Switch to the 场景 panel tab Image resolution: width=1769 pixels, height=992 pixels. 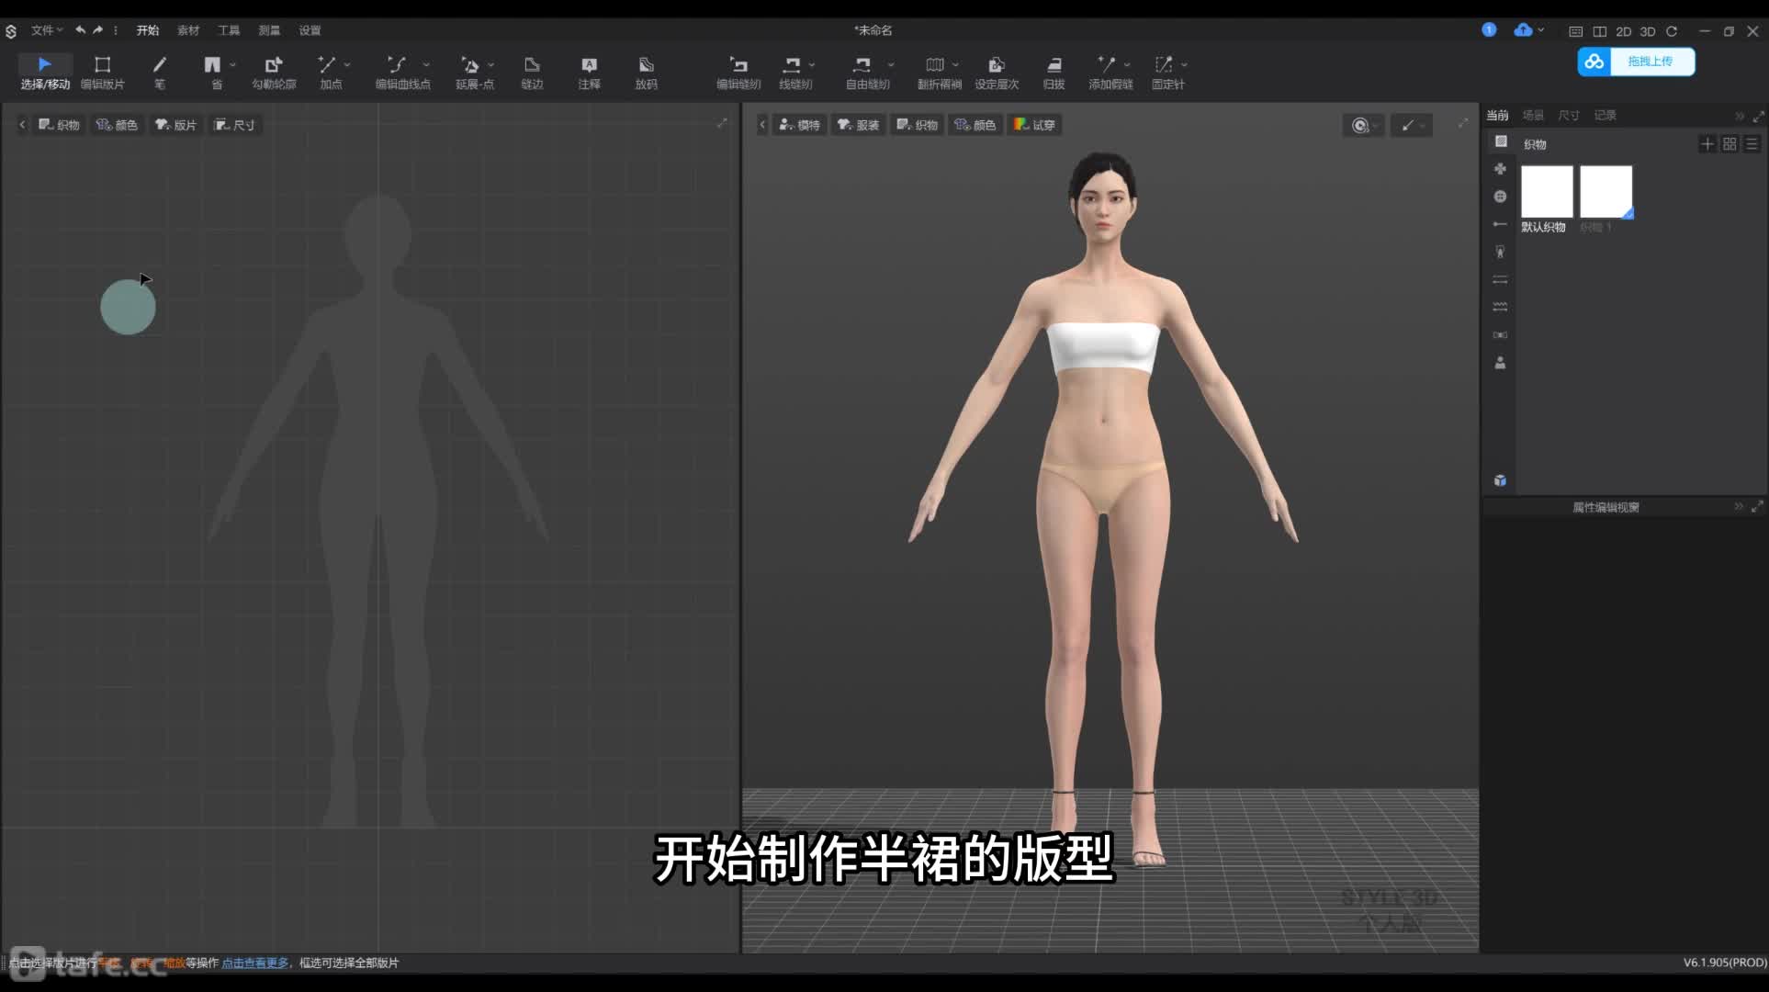[x=1533, y=115]
